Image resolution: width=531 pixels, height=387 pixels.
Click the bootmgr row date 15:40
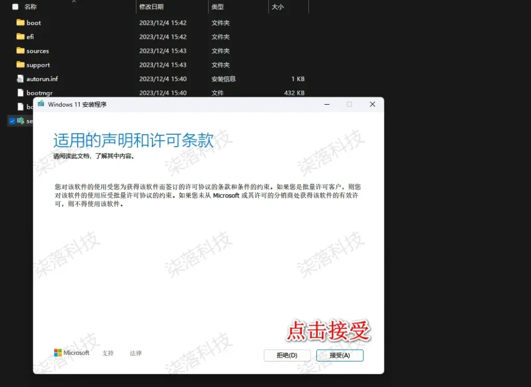click(x=163, y=93)
